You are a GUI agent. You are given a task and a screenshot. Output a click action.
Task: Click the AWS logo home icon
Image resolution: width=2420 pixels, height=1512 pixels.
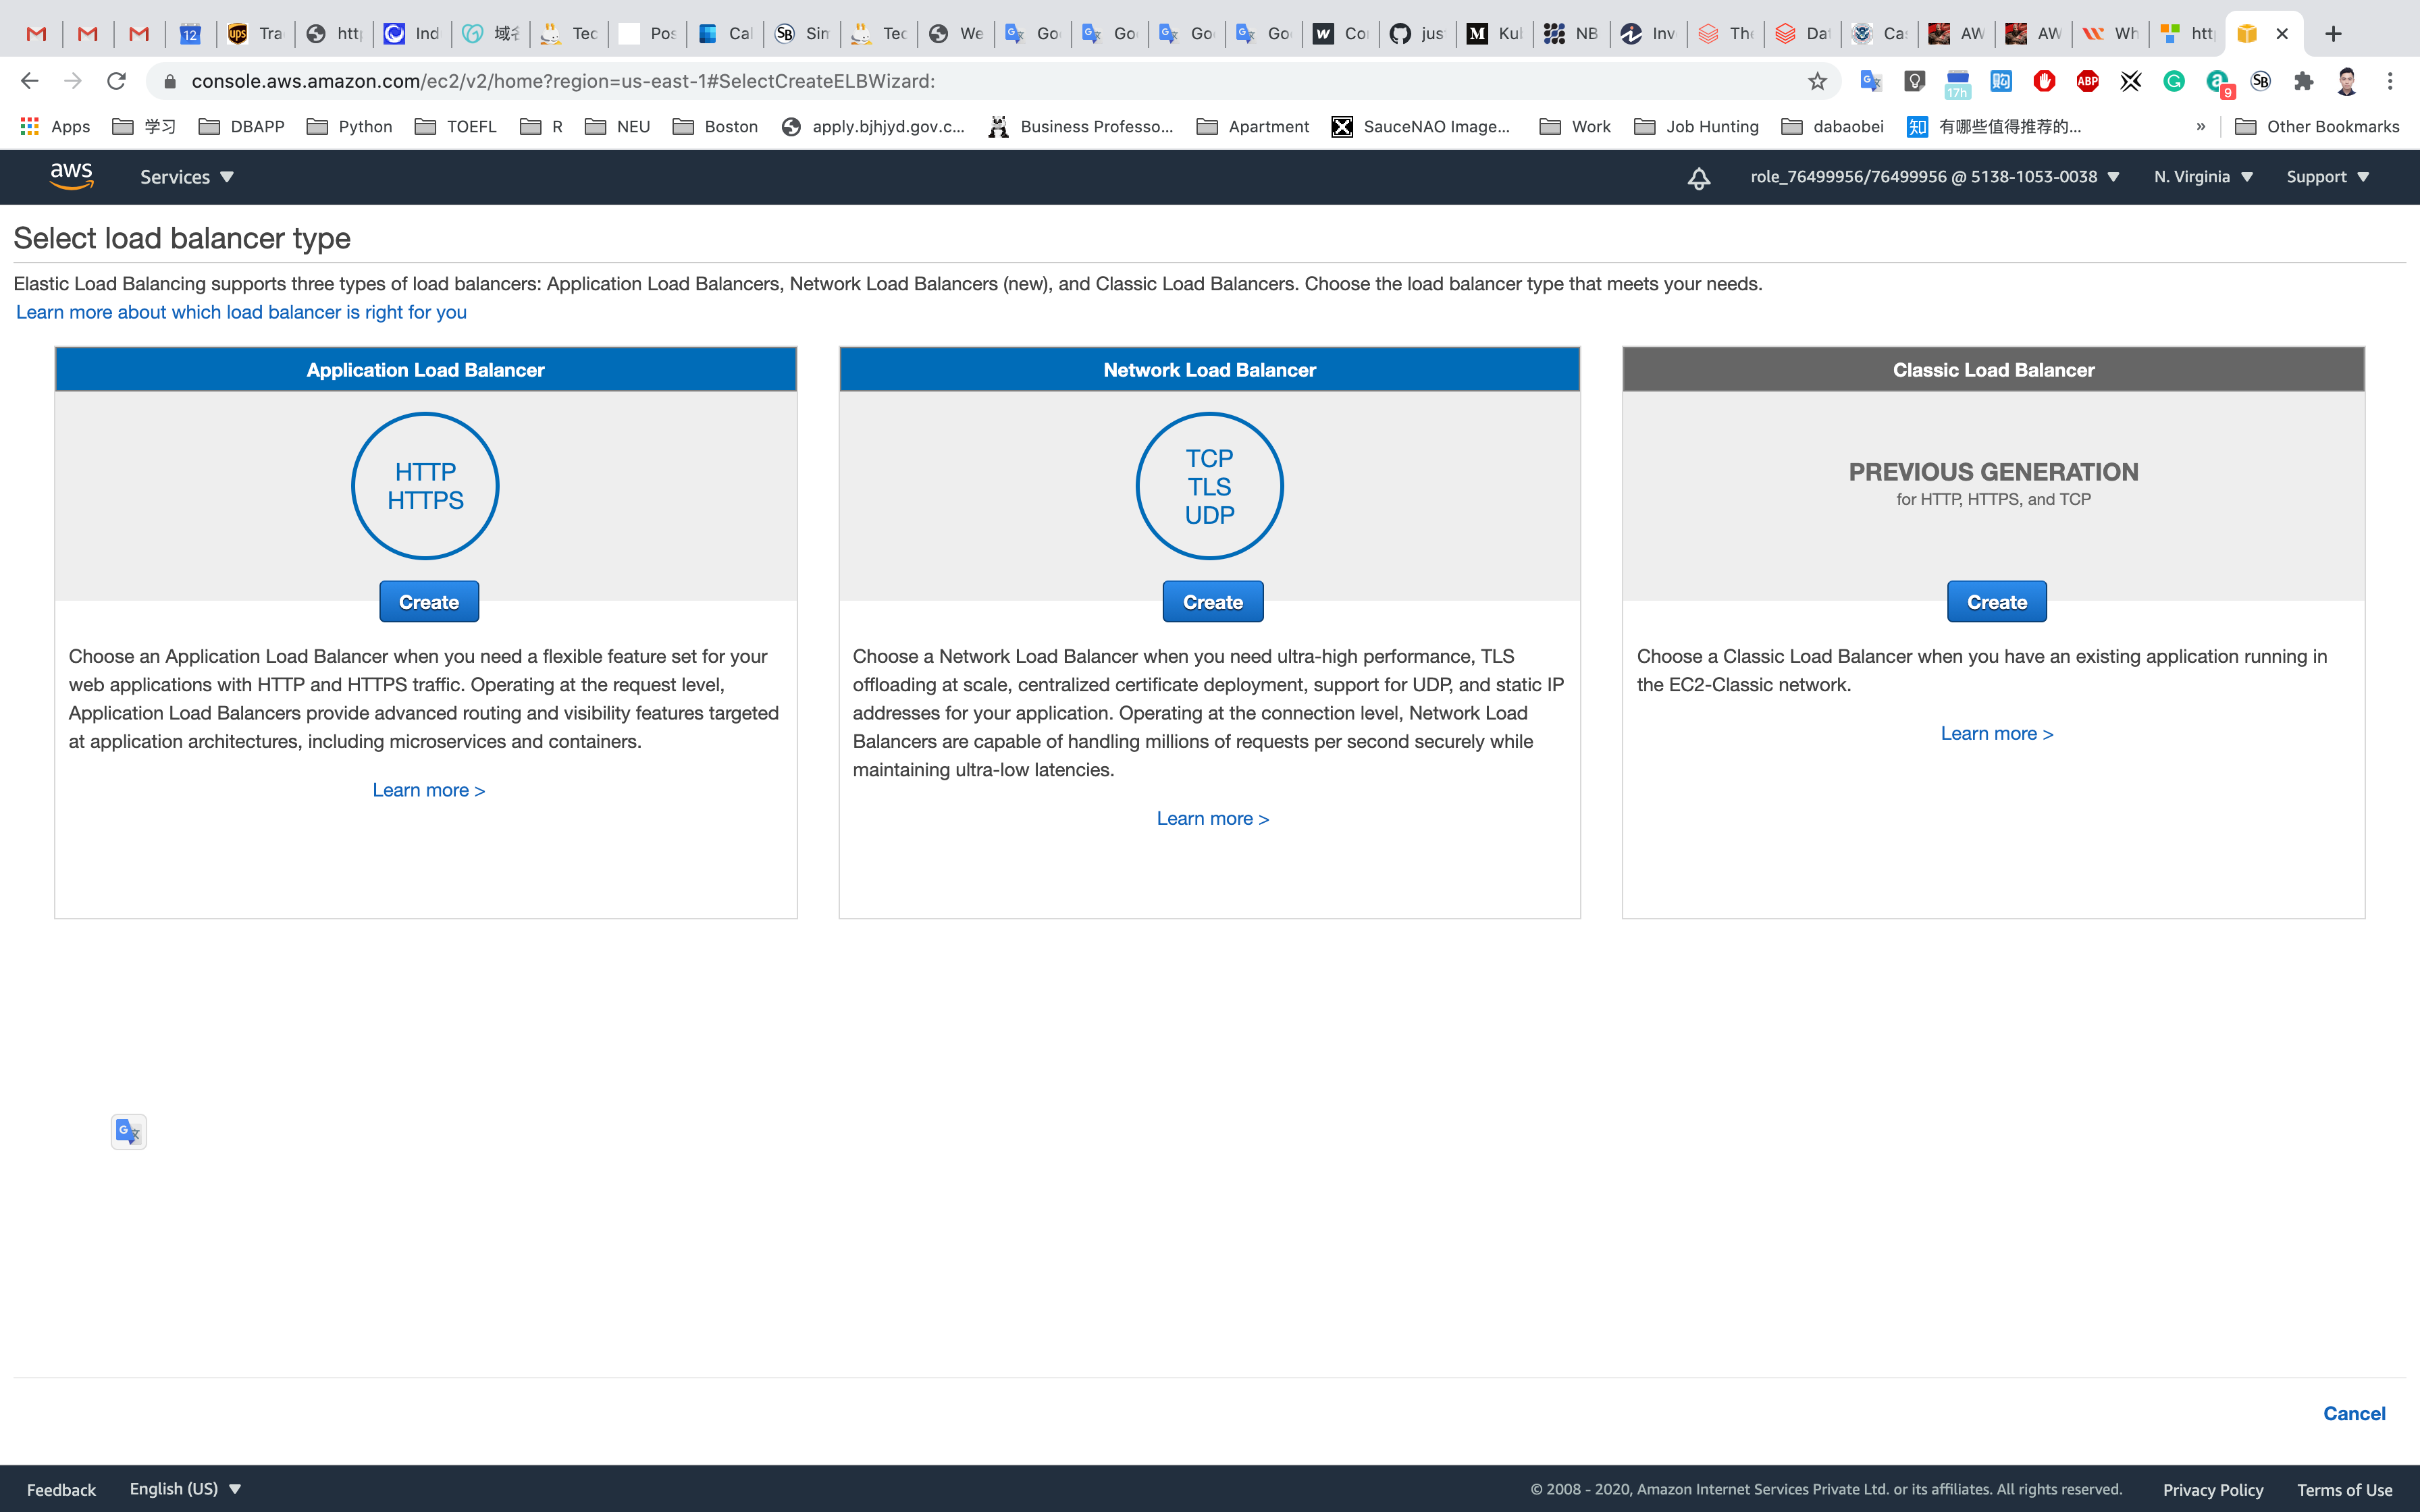tap(71, 176)
